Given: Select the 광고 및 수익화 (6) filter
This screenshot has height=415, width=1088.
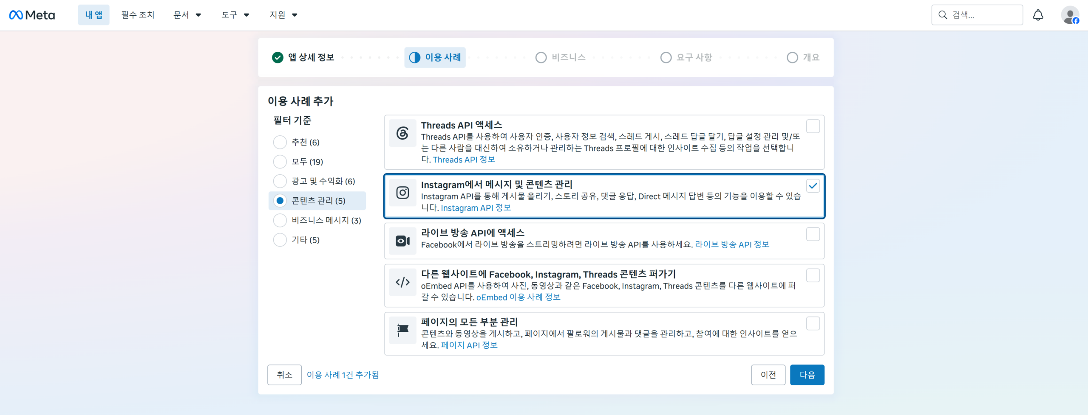Looking at the screenshot, I should (x=280, y=181).
